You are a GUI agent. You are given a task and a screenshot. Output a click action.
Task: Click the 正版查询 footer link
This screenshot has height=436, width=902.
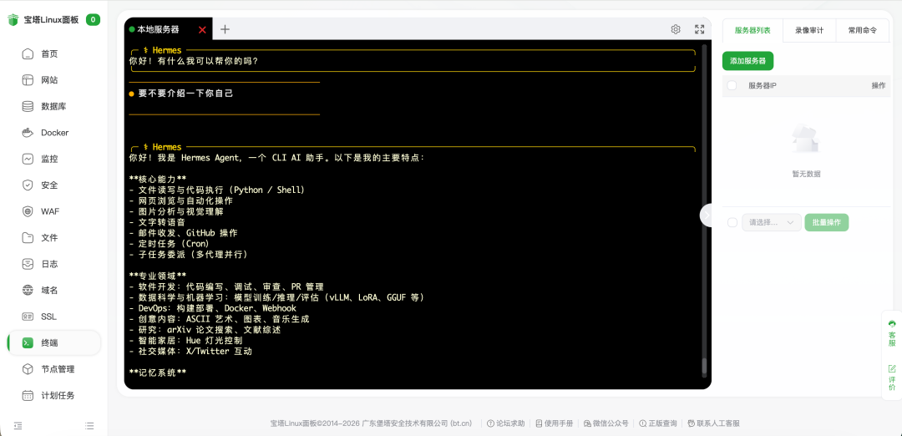pos(657,423)
